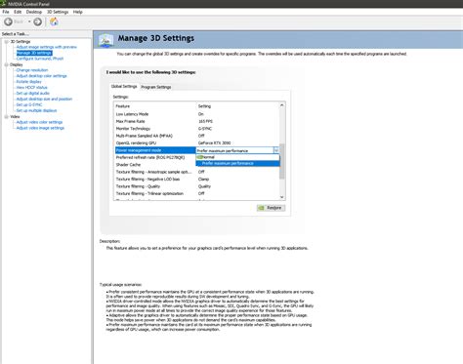Click the Setting column header
Viewport: 463px width, 364px height.
[204, 106]
